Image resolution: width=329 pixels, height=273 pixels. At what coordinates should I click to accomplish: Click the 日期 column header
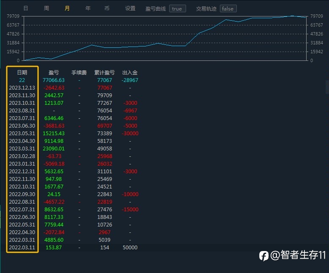click(x=22, y=73)
